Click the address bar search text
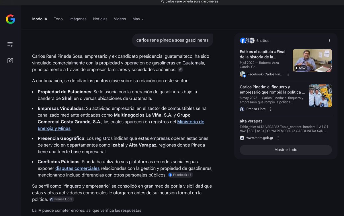The width and height of the screenshot is (344, 216). point(192,1)
